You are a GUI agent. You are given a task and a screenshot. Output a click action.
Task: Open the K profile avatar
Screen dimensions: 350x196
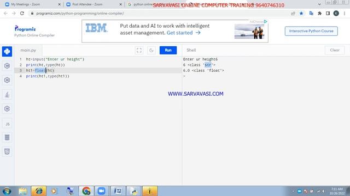click(x=336, y=13)
